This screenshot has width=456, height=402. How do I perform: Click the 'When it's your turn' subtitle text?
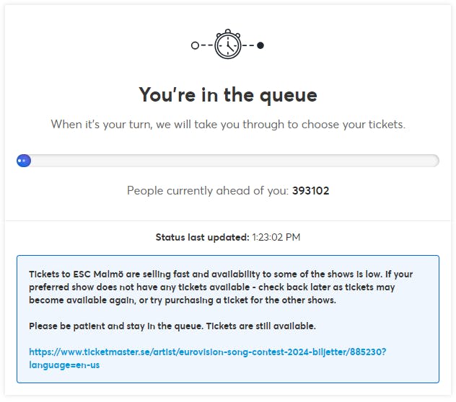(227, 124)
